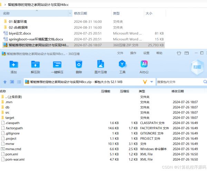Click the 添加 (add) toolbar icon
207x171 pixels.
point(14,64)
